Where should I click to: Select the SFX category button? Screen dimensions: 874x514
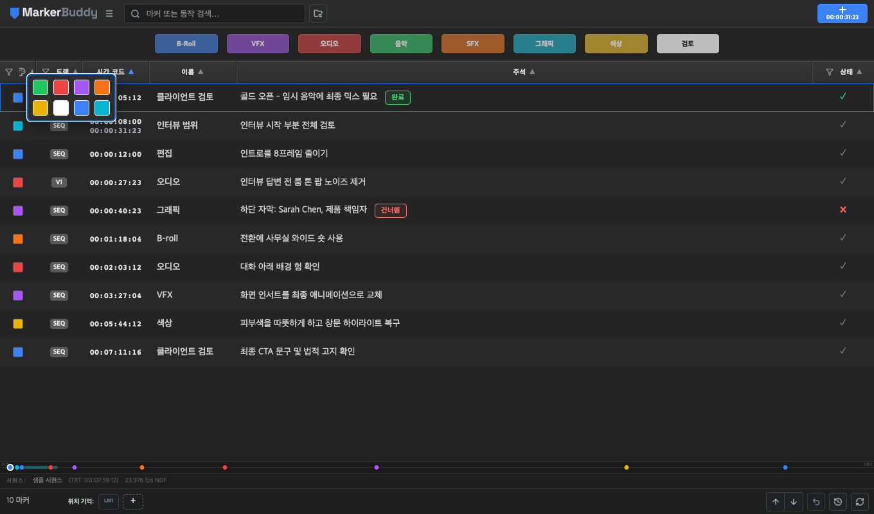(x=473, y=44)
